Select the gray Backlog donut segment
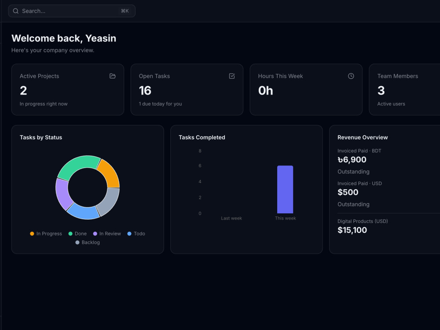This screenshot has width=440, height=330. coord(110,202)
